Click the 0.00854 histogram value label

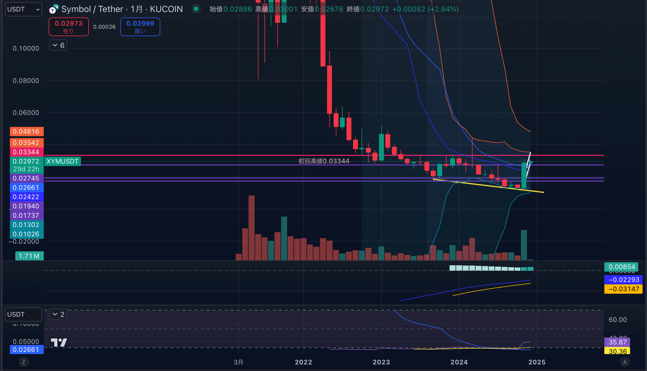621,267
